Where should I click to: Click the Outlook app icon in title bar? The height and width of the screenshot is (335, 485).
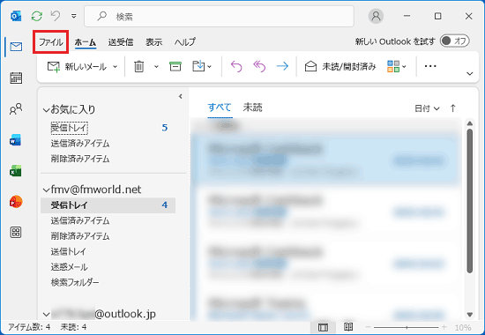16,16
